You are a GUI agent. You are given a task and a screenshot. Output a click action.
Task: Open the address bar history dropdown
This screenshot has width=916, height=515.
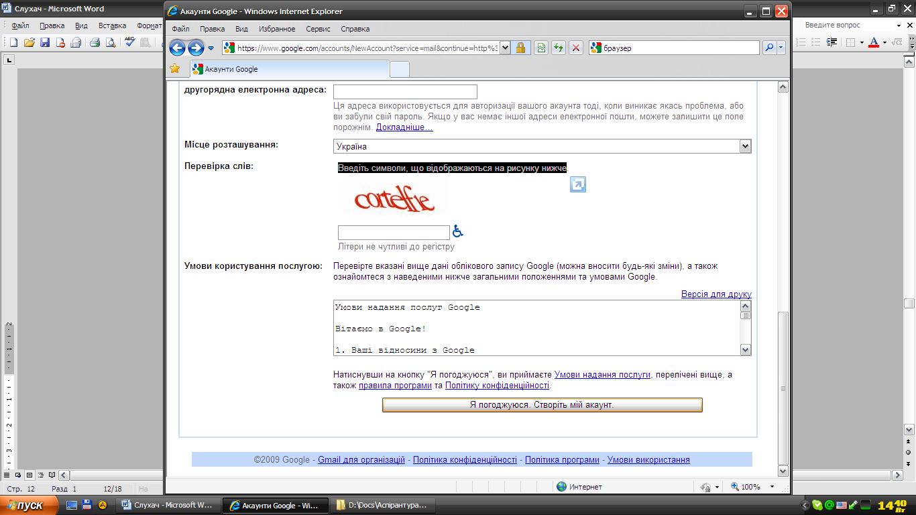click(505, 48)
